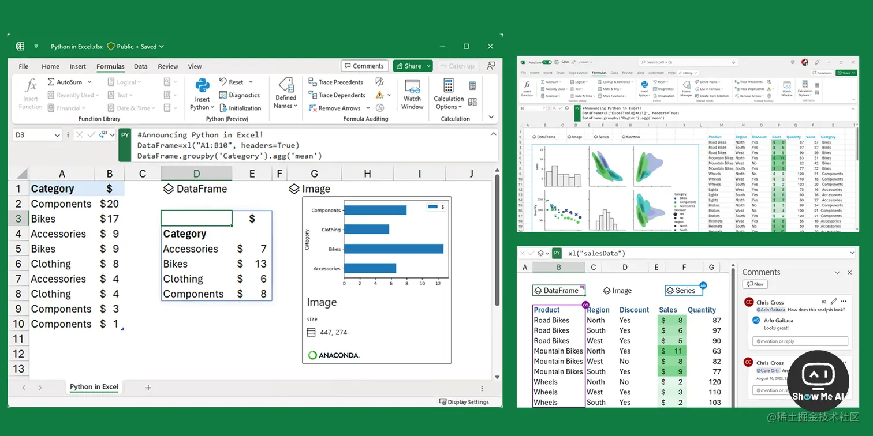Open File menu in Python in Excel.xlsx window
873x436 pixels.
pyautogui.click(x=24, y=66)
